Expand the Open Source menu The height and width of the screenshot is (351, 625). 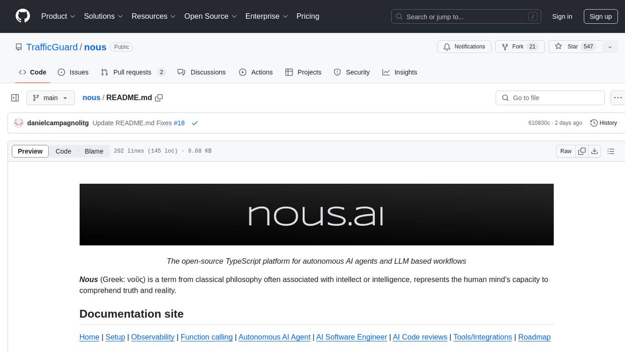[210, 16]
